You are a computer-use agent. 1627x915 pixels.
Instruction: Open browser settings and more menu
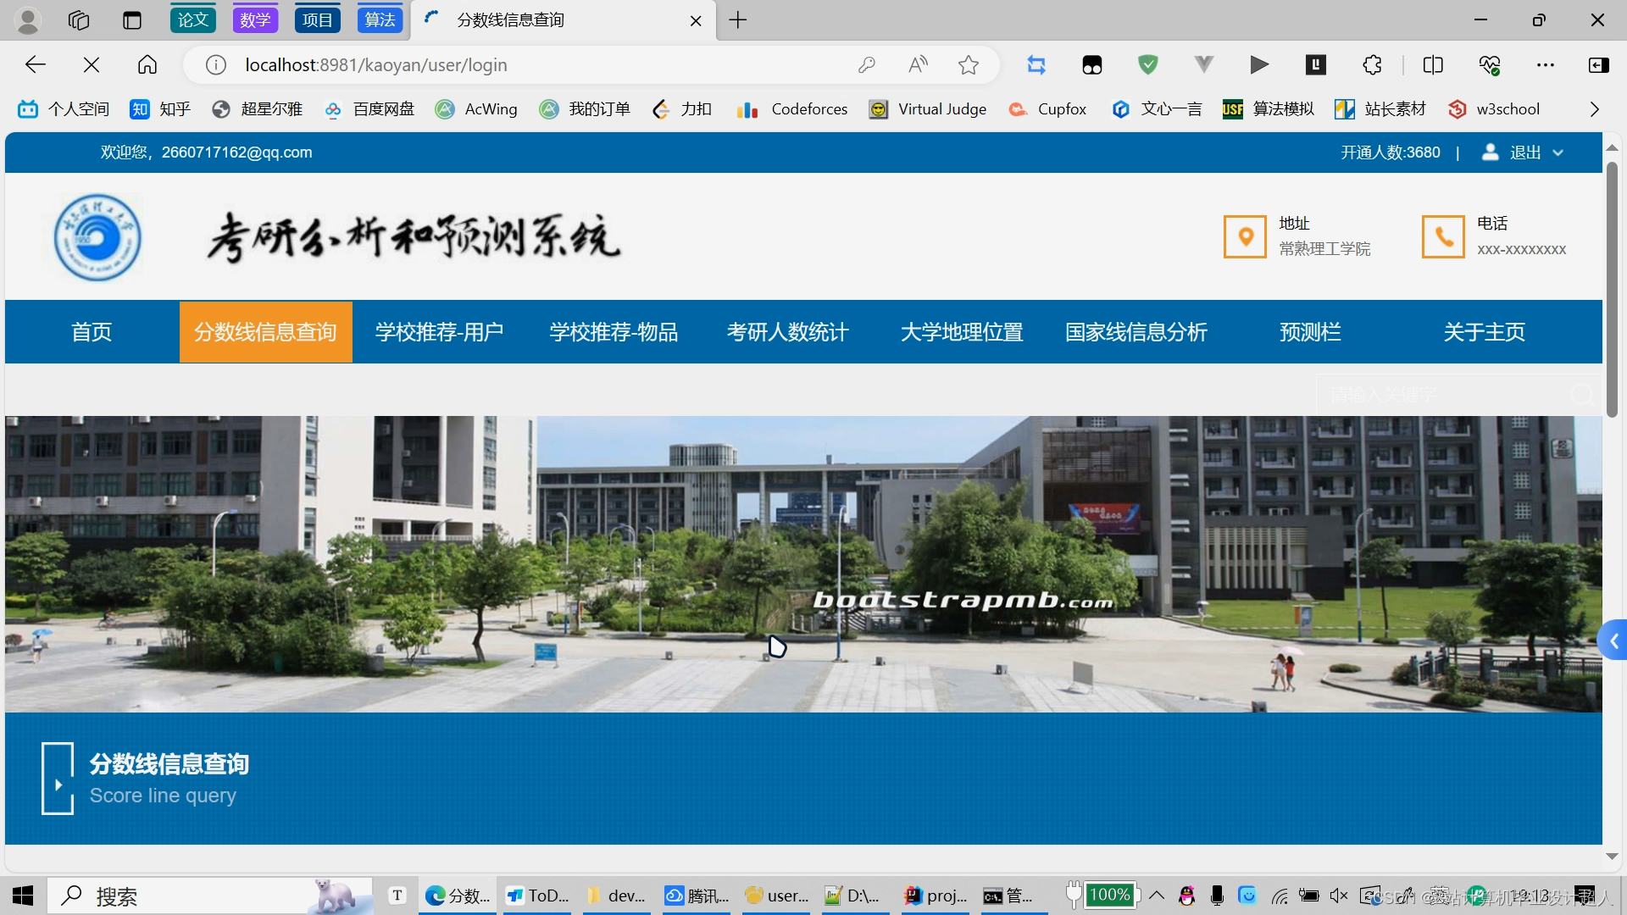pyautogui.click(x=1546, y=65)
